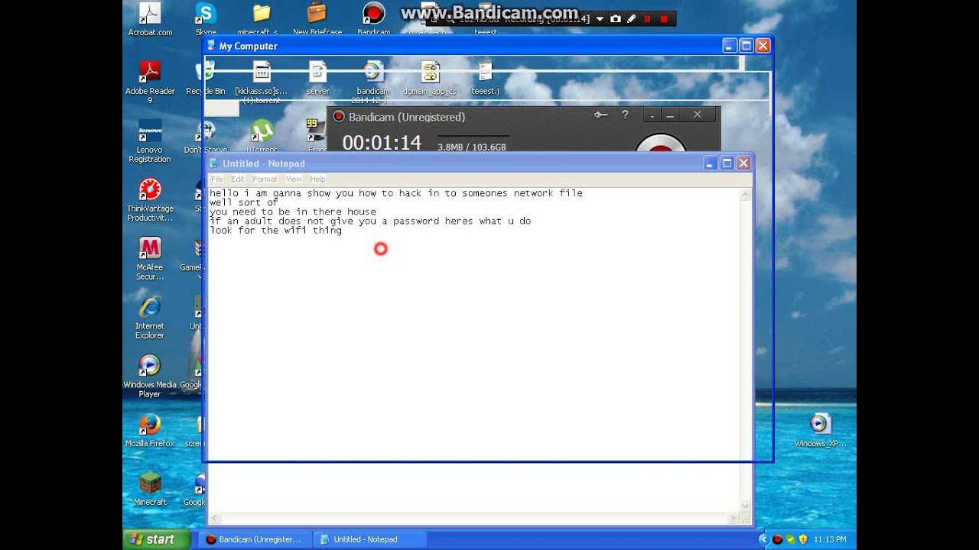Click Notepad horizontal scrollbar left arrow
The height and width of the screenshot is (550, 979).
[215, 518]
